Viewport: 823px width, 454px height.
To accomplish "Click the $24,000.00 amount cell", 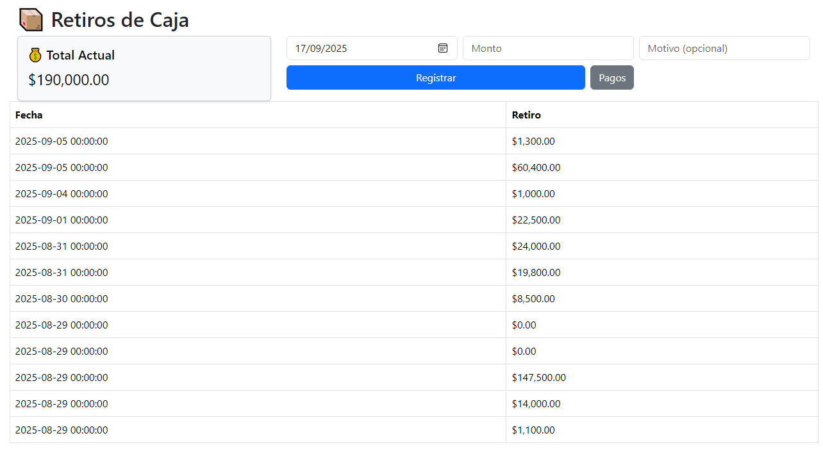I will 536,247.
